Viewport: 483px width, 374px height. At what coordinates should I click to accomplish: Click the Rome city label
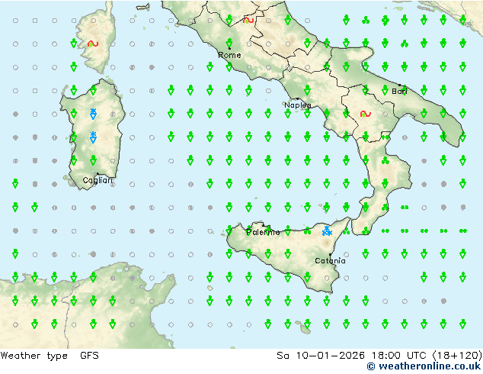229,55
